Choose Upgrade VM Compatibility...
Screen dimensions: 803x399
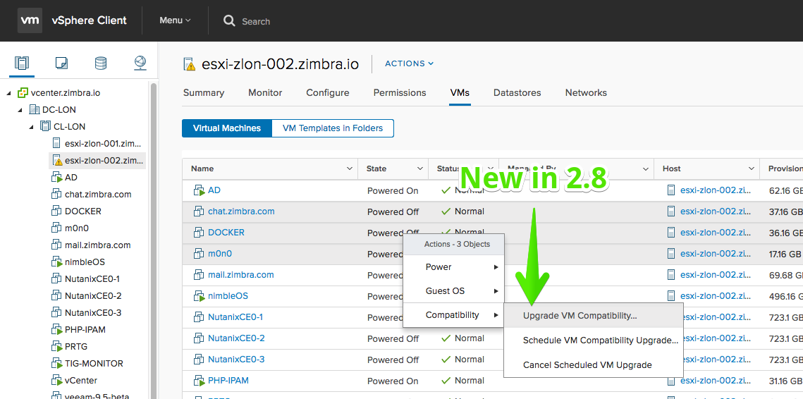[x=594, y=316]
